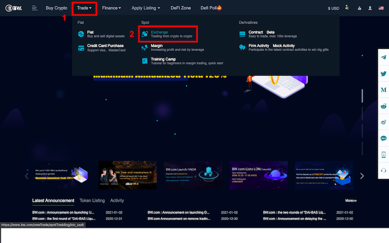Open KakaoTalk chat icon in side bar
Viewport: 389px width, 243px height.
click(x=384, y=138)
